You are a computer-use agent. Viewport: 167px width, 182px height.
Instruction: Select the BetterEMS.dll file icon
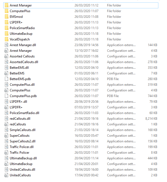6,68
